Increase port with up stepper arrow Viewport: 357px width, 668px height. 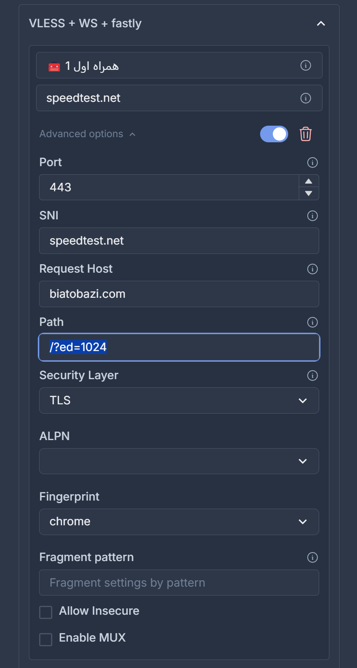coord(309,181)
